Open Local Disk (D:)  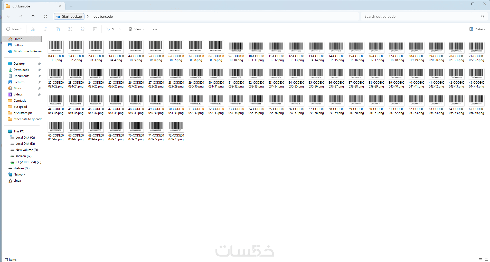tap(25, 144)
